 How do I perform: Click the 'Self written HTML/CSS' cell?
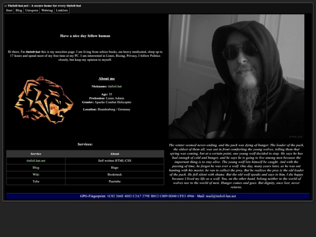[x=115, y=160]
